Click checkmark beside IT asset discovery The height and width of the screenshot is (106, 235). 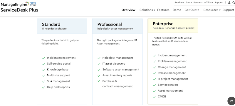pos(99,64)
